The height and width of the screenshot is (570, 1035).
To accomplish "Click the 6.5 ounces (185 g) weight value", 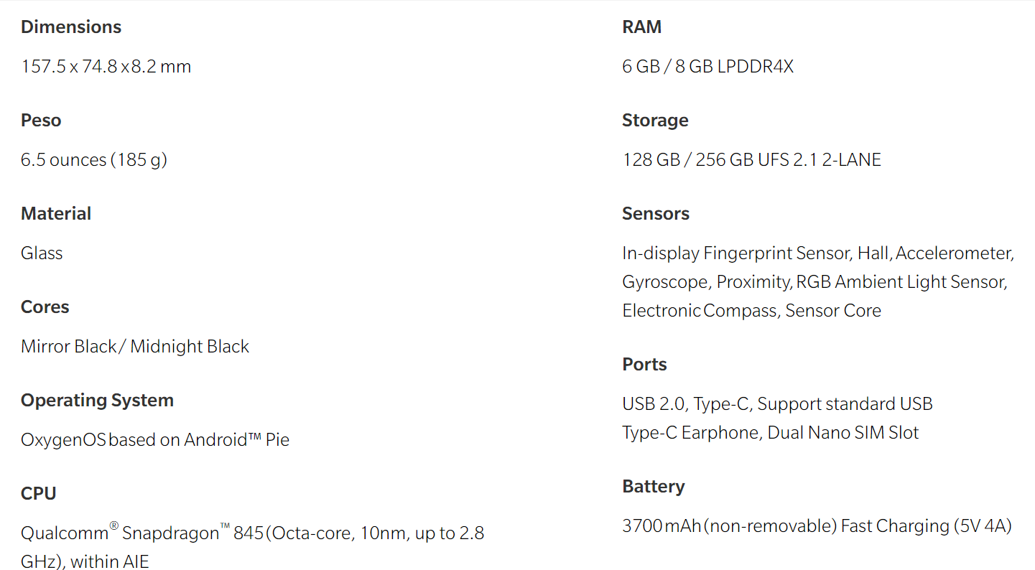I will tap(94, 160).
